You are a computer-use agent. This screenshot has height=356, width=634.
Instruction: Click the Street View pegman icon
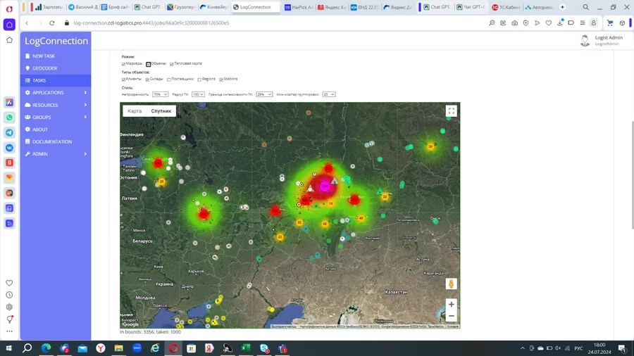452,284
